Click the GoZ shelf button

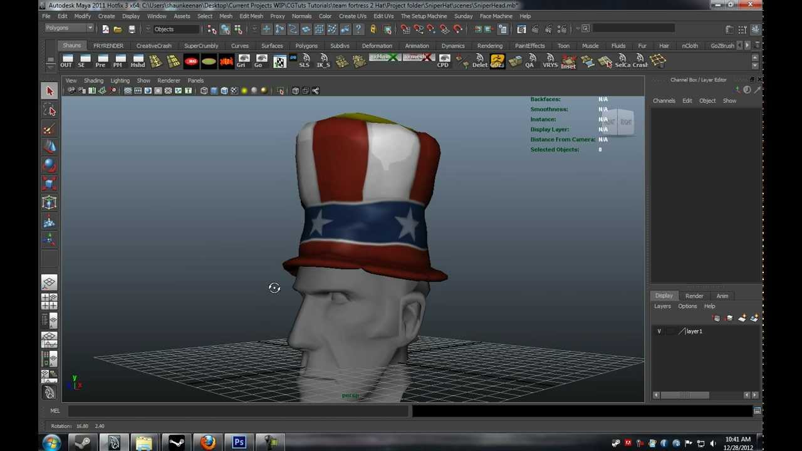(x=497, y=61)
